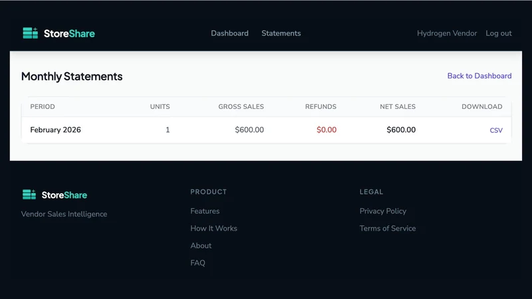Click the StoreShare footer logo icon
This screenshot has width=532, height=299.
point(29,195)
